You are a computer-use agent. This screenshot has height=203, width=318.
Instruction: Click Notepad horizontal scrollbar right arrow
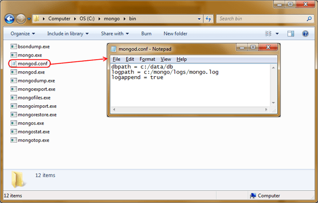point(266,109)
